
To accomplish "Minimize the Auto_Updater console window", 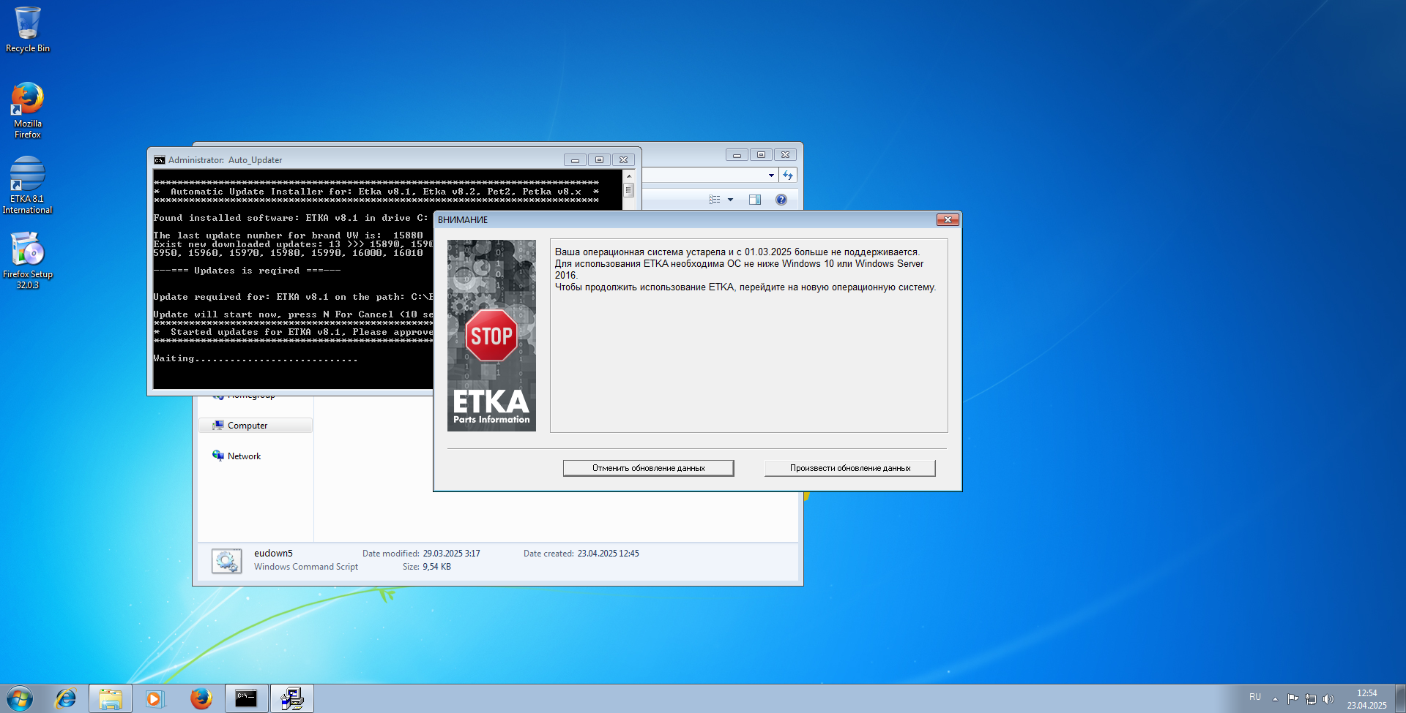I will [575, 160].
